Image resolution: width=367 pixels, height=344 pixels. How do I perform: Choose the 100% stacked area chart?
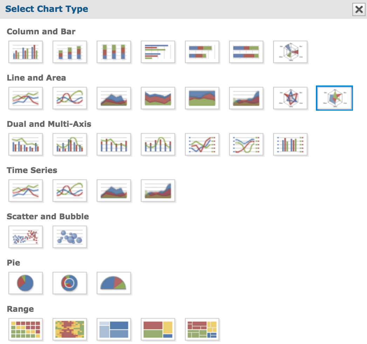(x=202, y=98)
